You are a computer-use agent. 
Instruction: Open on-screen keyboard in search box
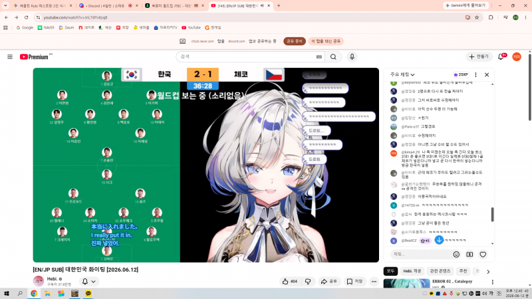click(319, 57)
